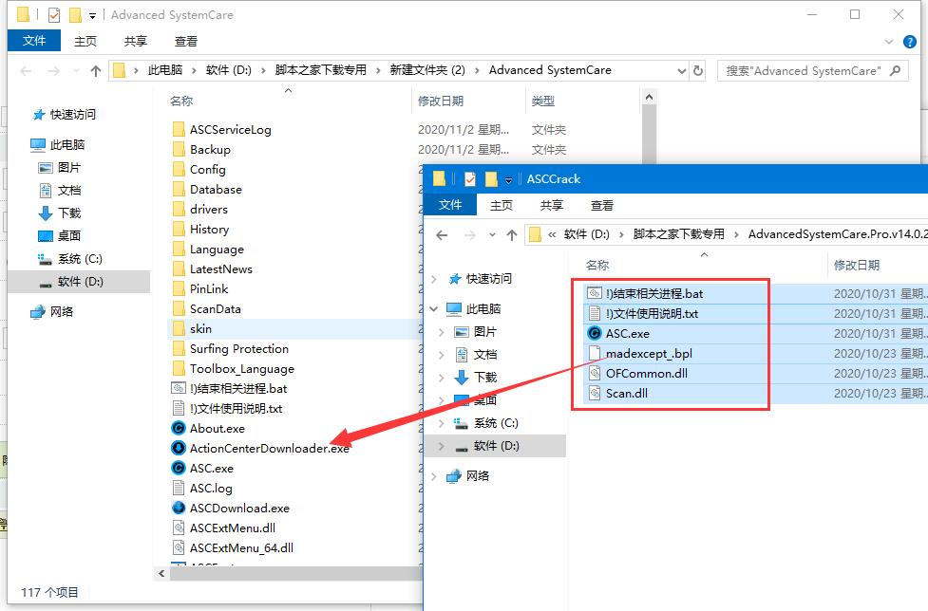The height and width of the screenshot is (611, 928).
Task: Select Scan.dll icon in ASCCrack window
Action: pos(595,393)
